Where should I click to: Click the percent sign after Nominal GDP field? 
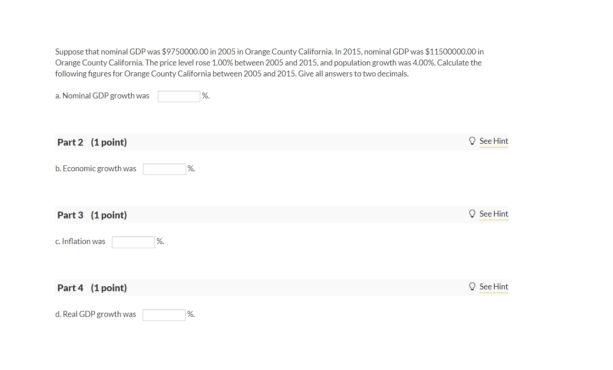tap(206, 96)
